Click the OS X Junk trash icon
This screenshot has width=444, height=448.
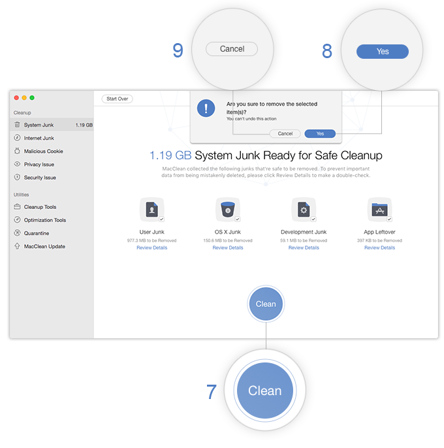pyautogui.click(x=227, y=209)
